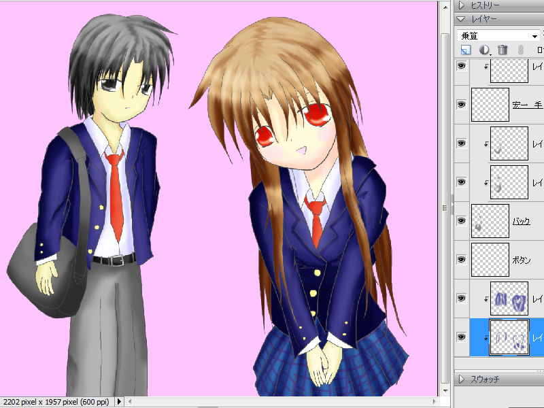Select the ボタン layer thumbnail

490,260
